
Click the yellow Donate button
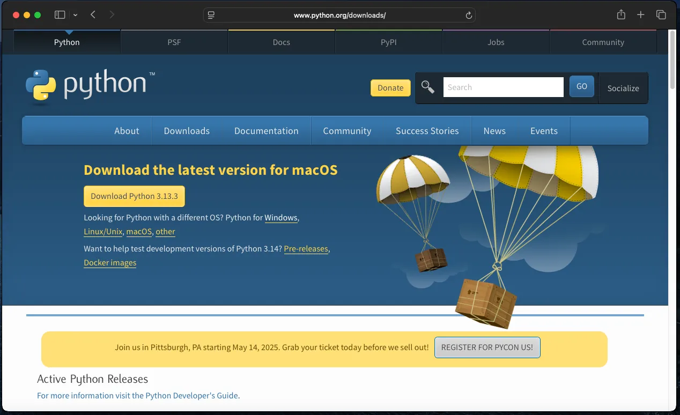pos(390,88)
